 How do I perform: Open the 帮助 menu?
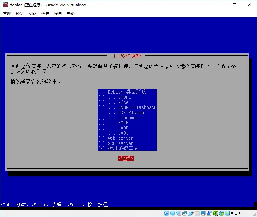pyautogui.click(x=70, y=13)
